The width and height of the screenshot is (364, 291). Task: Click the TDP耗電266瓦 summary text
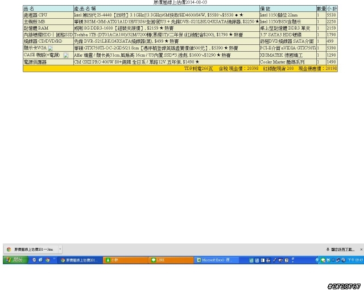tap(198, 69)
